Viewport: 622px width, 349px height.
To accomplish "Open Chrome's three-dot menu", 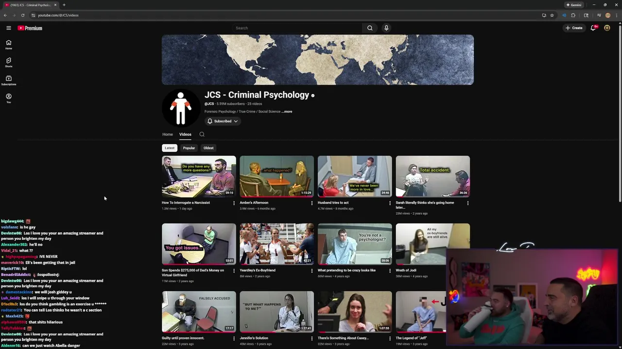I will point(616,15).
